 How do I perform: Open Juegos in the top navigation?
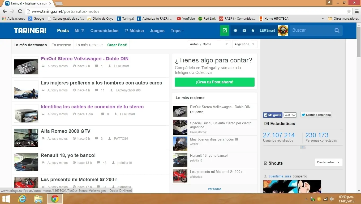click(157, 31)
